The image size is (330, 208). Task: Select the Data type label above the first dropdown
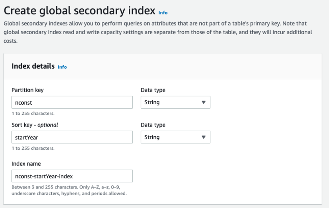(x=153, y=90)
